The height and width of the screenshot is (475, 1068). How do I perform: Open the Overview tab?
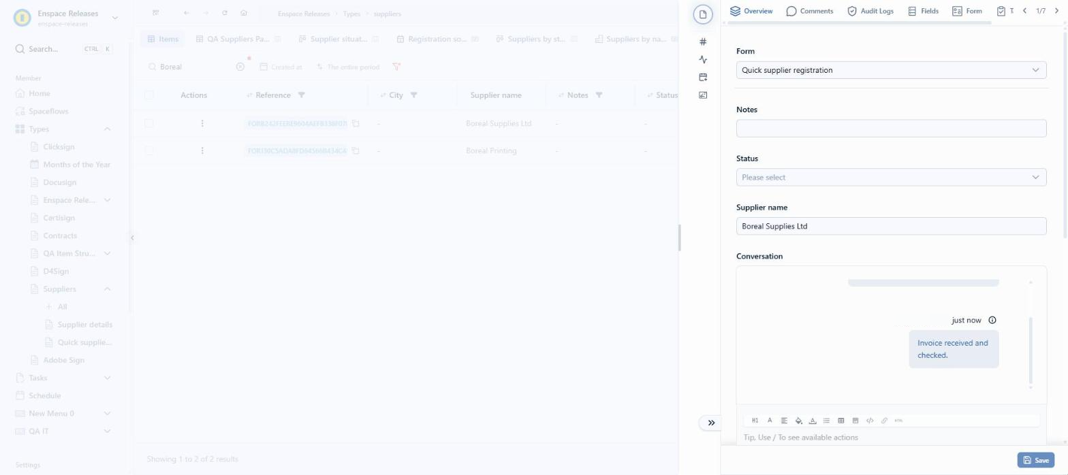tap(751, 11)
